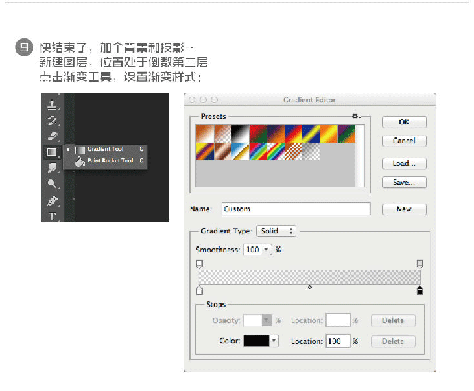Click the black Color swatch
This screenshot has height=391, width=474.
(x=256, y=341)
